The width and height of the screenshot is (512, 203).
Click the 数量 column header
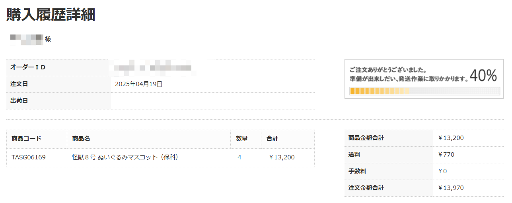point(242,139)
